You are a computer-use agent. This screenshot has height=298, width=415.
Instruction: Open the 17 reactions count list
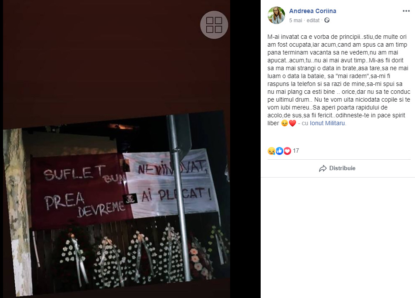(296, 151)
